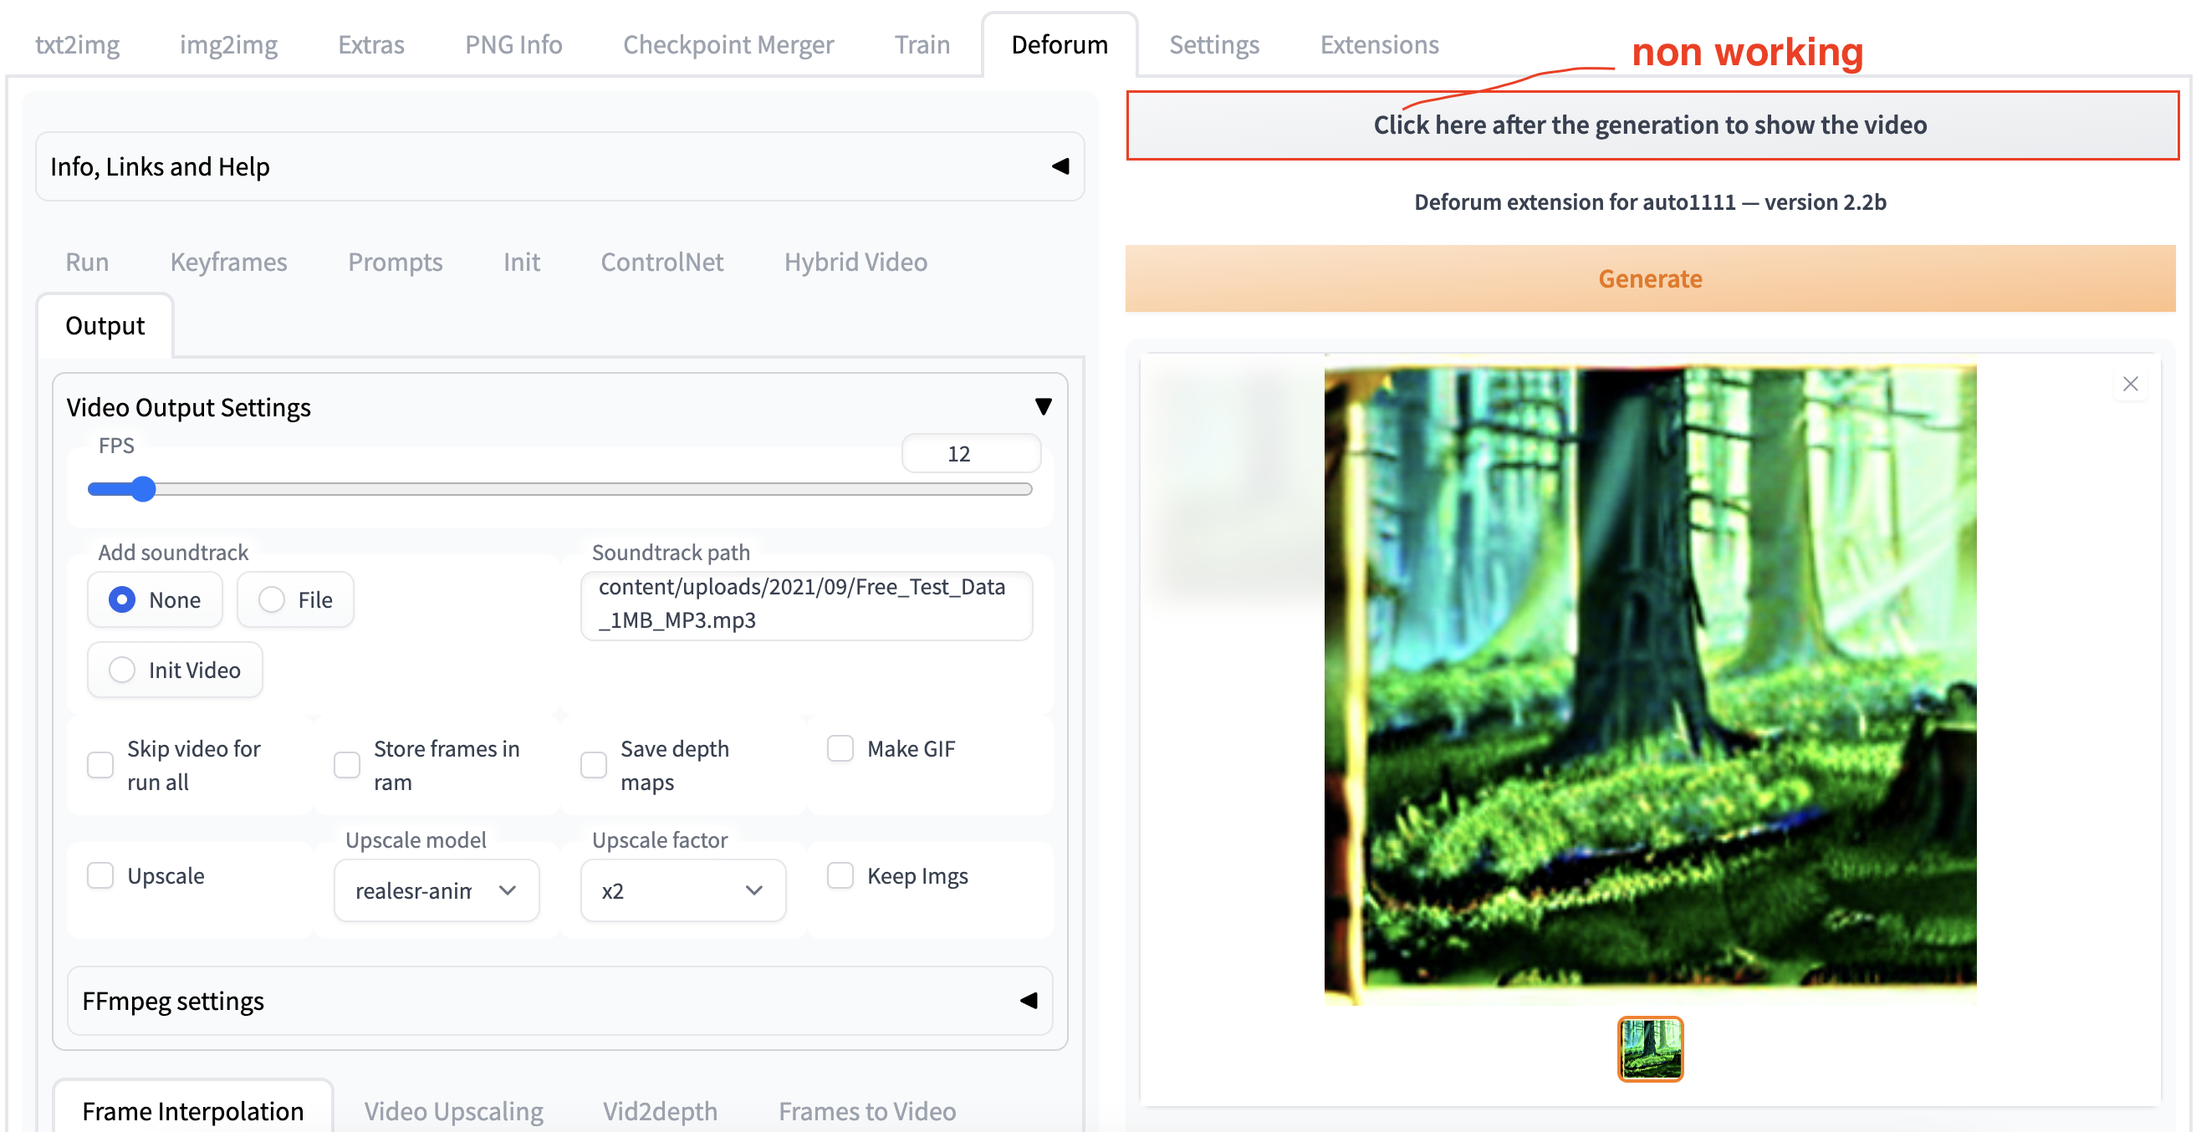Open the Extras tab
2196x1132 pixels.
pos(370,44)
